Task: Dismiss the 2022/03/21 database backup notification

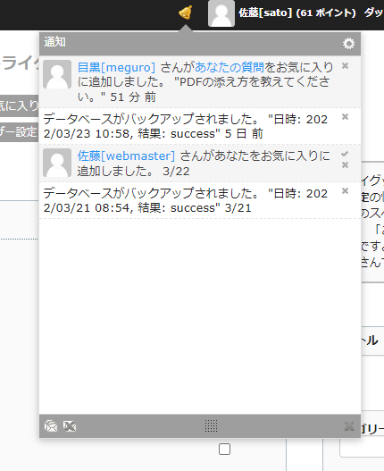Action: pos(346,190)
